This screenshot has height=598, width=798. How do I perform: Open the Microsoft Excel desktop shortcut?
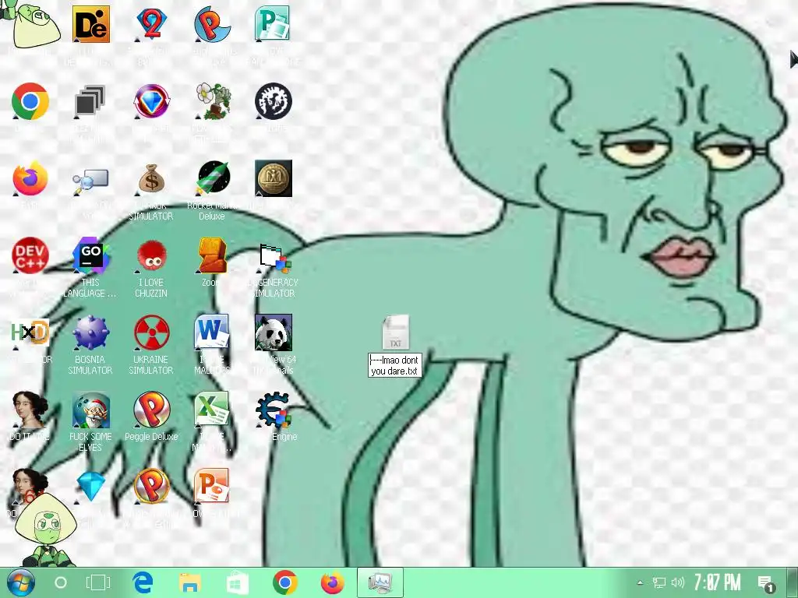tap(212, 410)
